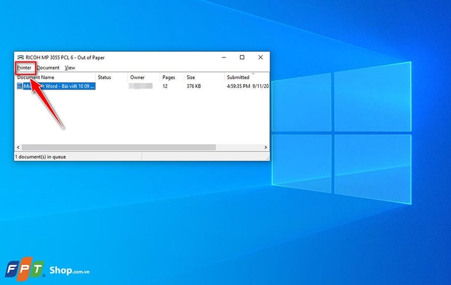451x285 pixels.
Task: Open the Printer menu
Action: (24, 68)
